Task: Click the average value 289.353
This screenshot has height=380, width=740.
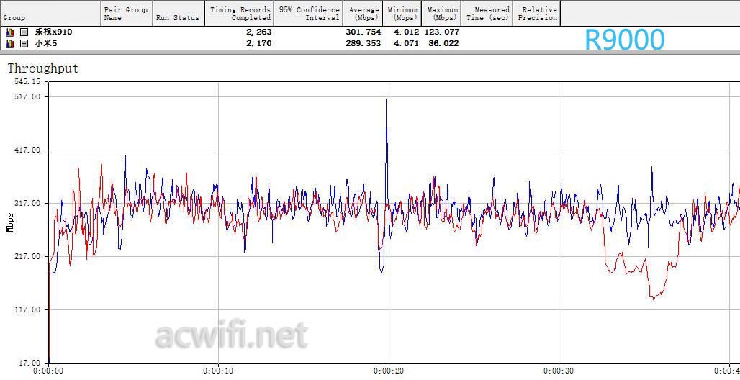Action: [x=363, y=43]
